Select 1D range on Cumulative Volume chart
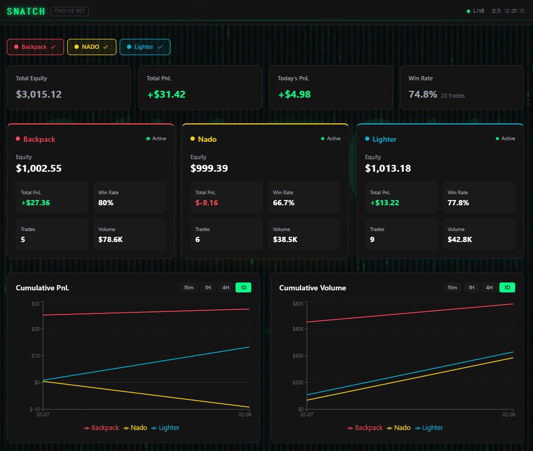 [507, 287]
